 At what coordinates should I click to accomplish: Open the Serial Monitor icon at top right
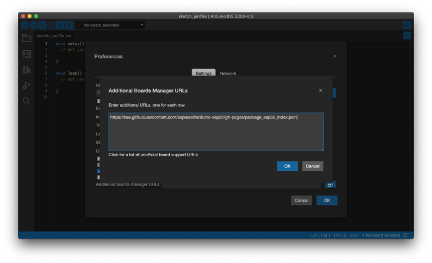[x=407, y=25]
